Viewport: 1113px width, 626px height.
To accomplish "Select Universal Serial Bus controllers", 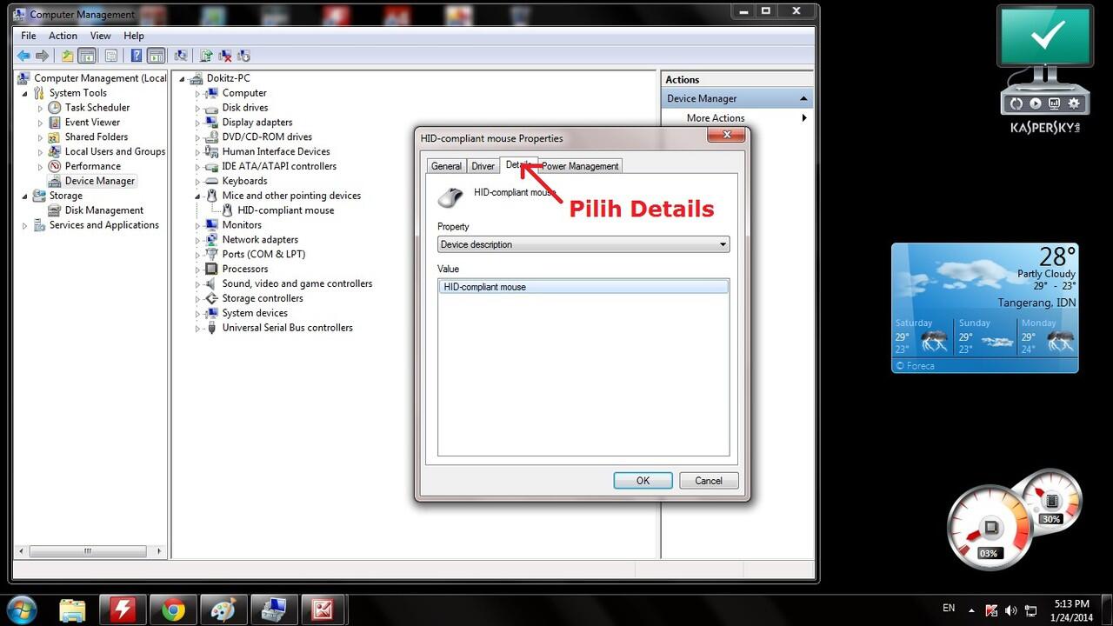I will coord(288,328).
